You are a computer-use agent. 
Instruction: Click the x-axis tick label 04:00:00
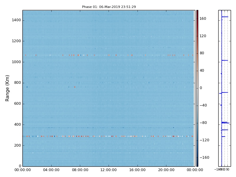point(51,170)
